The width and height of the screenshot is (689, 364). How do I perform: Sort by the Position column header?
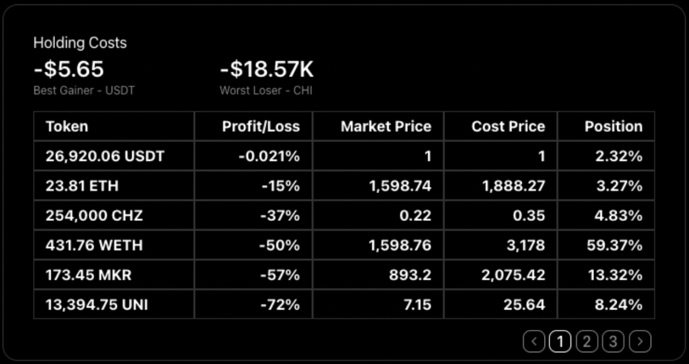click(613, 126)
